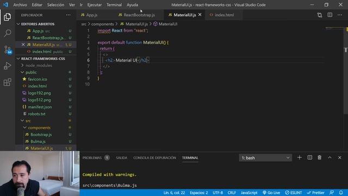Click the feedback icon in status bar

pyautogui.click(x=332, y=193)
